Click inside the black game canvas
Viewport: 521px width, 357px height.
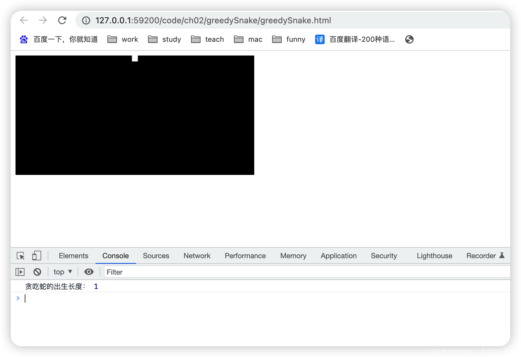135,115
